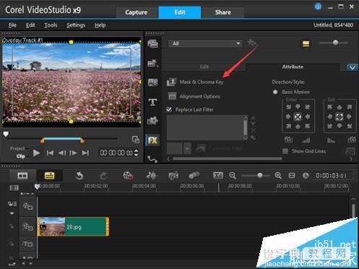Open the Sound Mixer tool
This screenshot has height=269, width=359.
151,176
